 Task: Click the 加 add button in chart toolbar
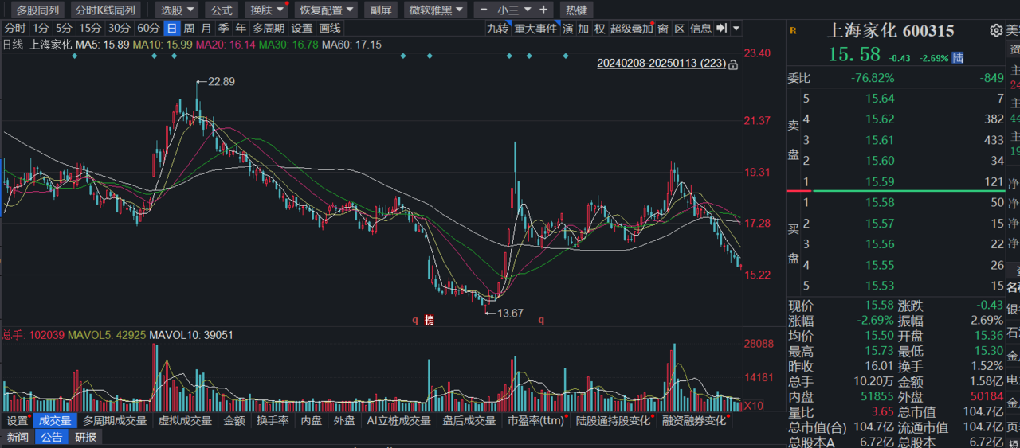(x=584, y=29)
